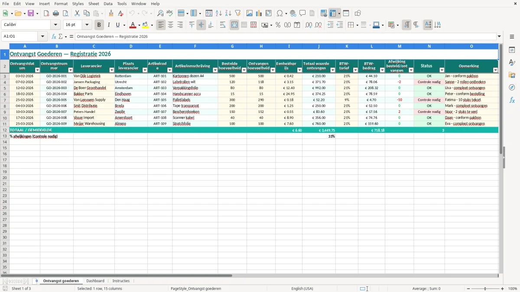Insert a special character (Omega)
Image resolution: width=520 pixels, height=292 pixels.
(279, 13)
